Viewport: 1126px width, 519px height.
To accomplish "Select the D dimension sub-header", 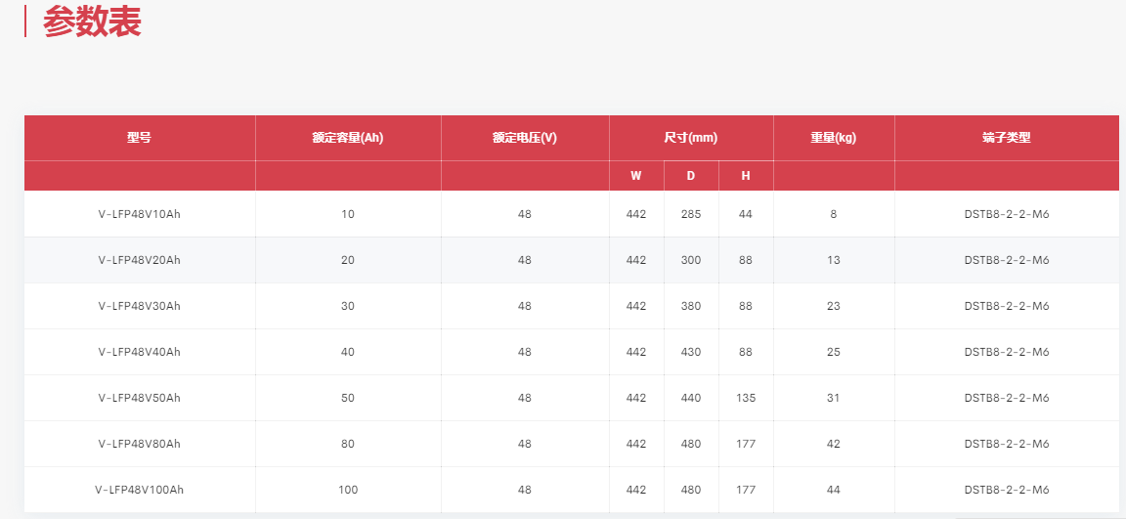I will point(691,176).
